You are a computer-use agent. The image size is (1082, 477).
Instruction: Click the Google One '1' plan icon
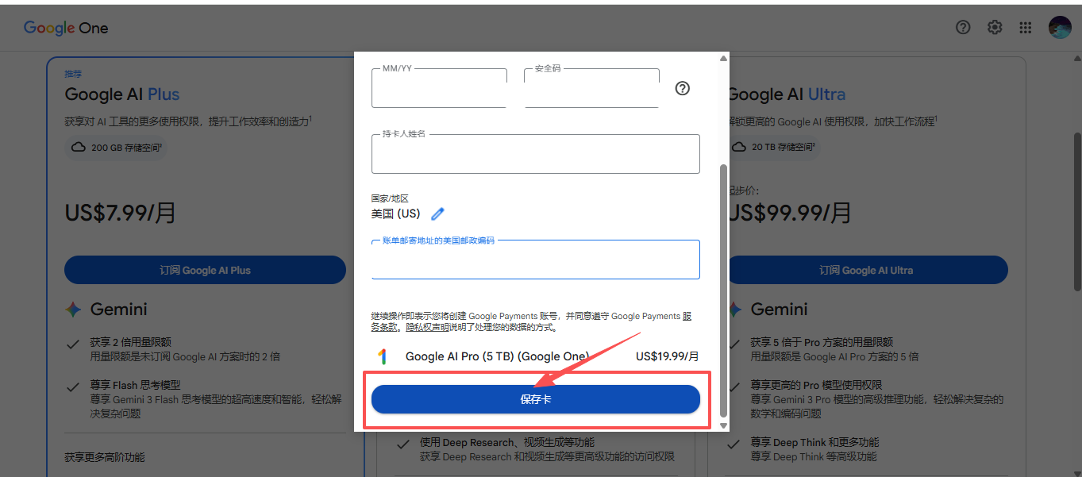click(382, 356)
